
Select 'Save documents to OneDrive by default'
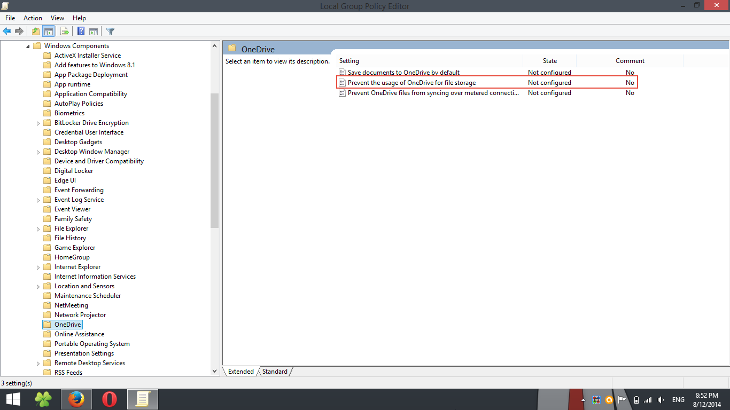(403, 73)
